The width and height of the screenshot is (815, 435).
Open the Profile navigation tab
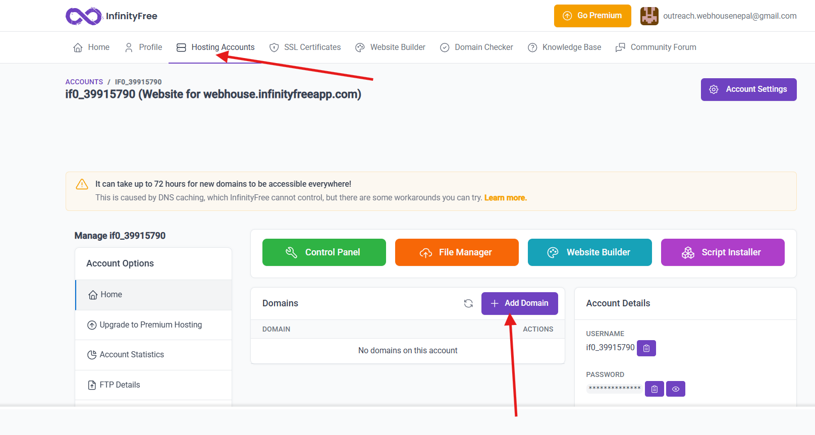pyautogui.click(x=143, y=47)
